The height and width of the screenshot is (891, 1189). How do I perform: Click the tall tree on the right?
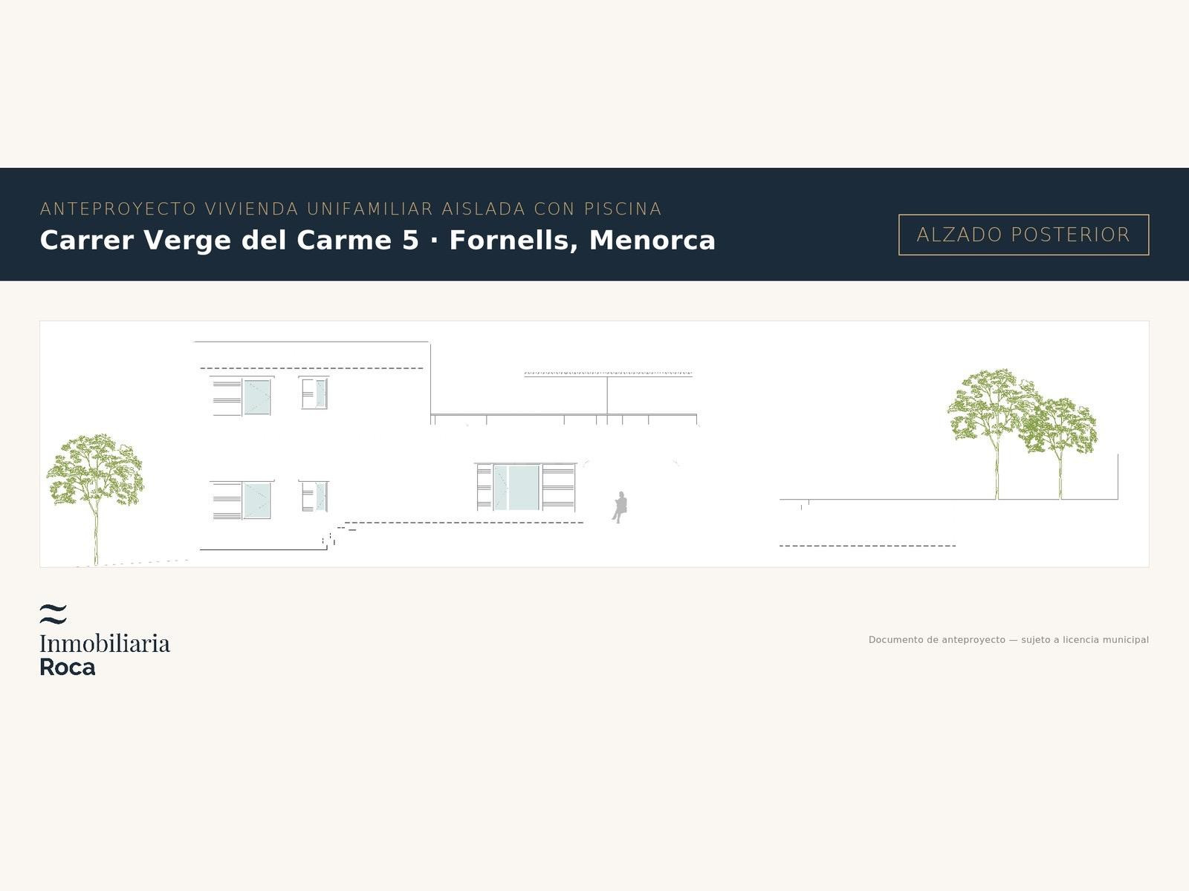coord(992,434)
